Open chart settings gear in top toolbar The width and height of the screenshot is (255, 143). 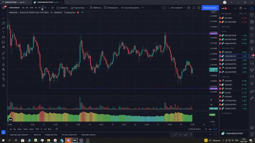tap(188, 8)
